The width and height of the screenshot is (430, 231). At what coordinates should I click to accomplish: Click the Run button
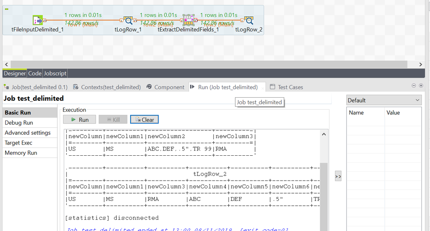pos(80,120)
